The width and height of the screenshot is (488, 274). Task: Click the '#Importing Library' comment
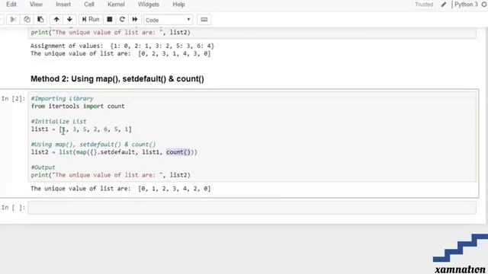pyautogui.click(x=62, y=98)
